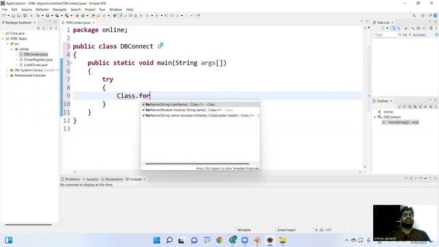This screenshot has height=247, width=439.
Task: Expand the Core java project node
Action: point(3,34)
